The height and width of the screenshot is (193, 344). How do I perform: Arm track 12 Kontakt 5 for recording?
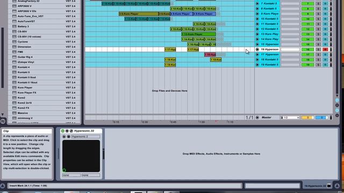325,29
